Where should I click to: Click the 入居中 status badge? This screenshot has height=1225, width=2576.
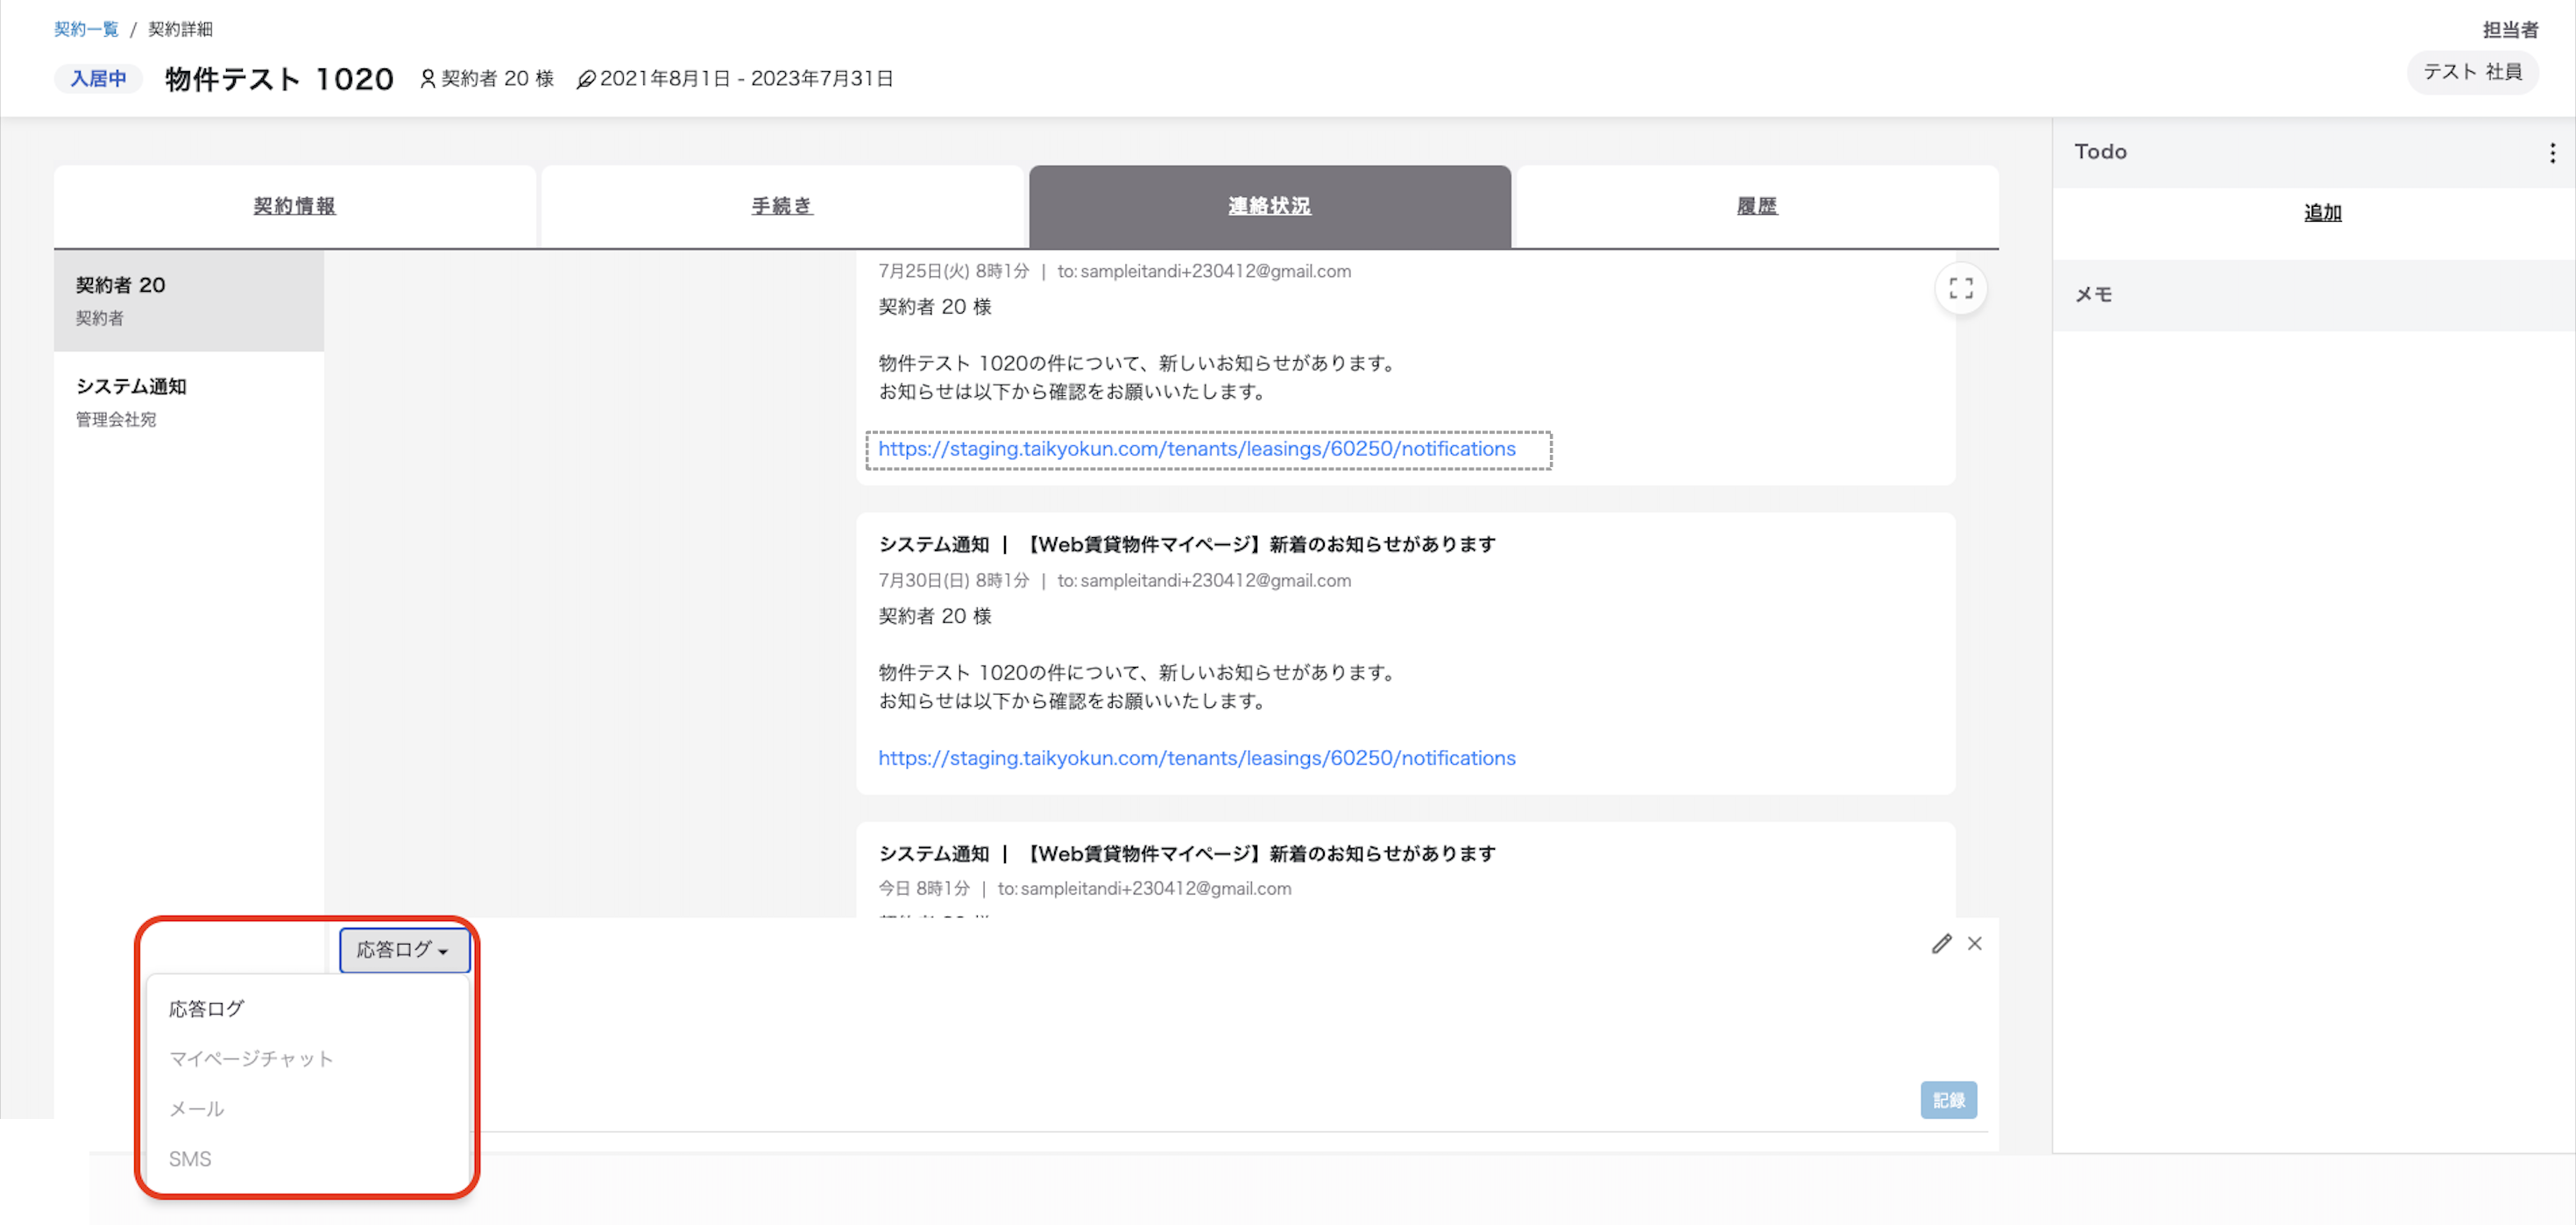[x=98, y=78]
